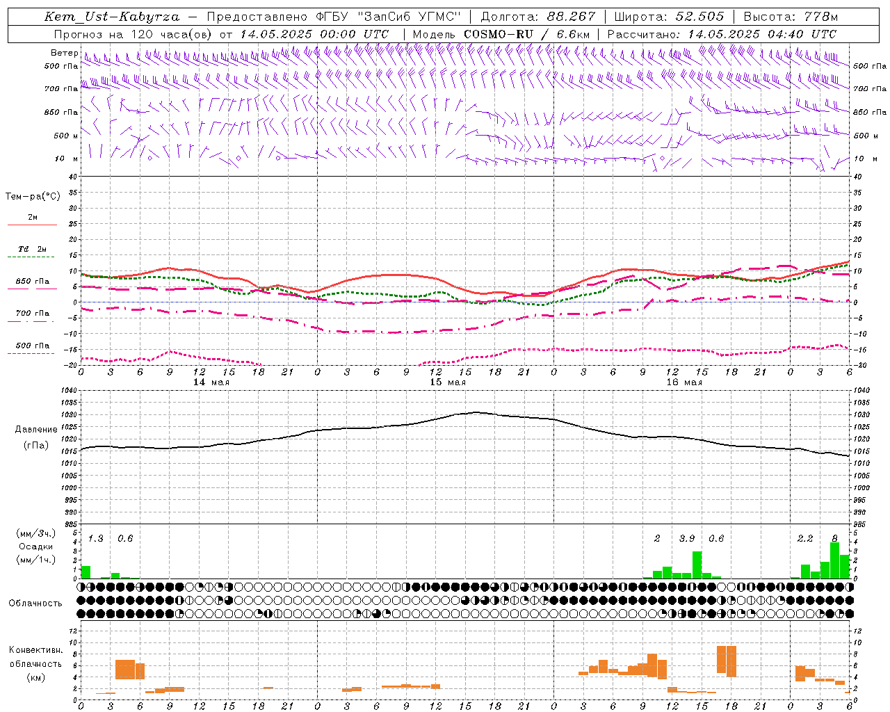Select the 'Предоставлено ФГБУ "ЗапСиб УГМС"' text
This screenshot has height=712, width=890.
334,17
